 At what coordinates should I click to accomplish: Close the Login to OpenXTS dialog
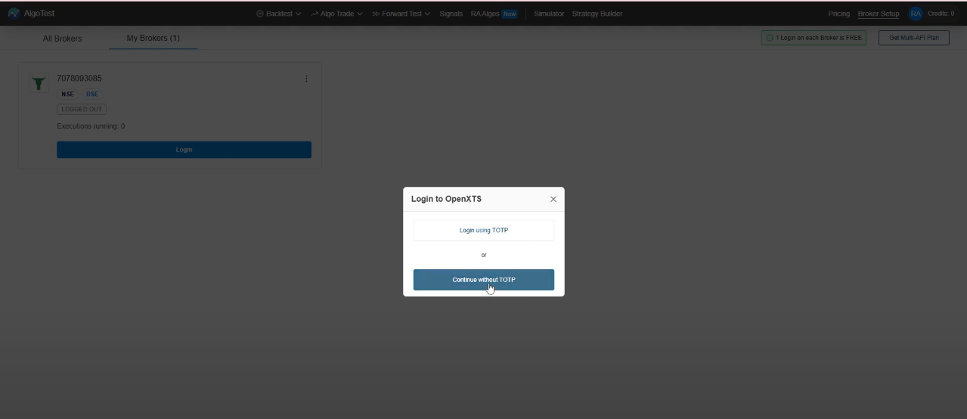(553, 199)
